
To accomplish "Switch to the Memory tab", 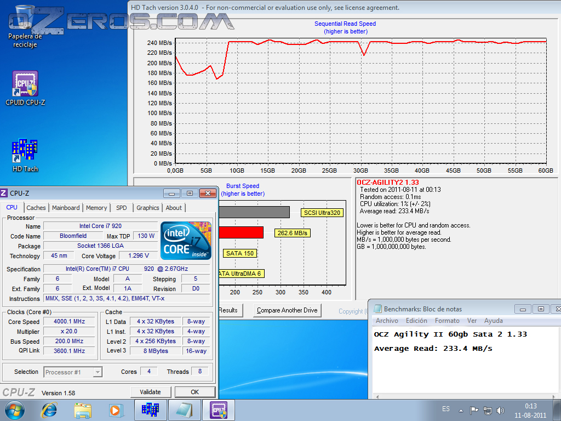I will pyautogui.click(x=96, y=208).
